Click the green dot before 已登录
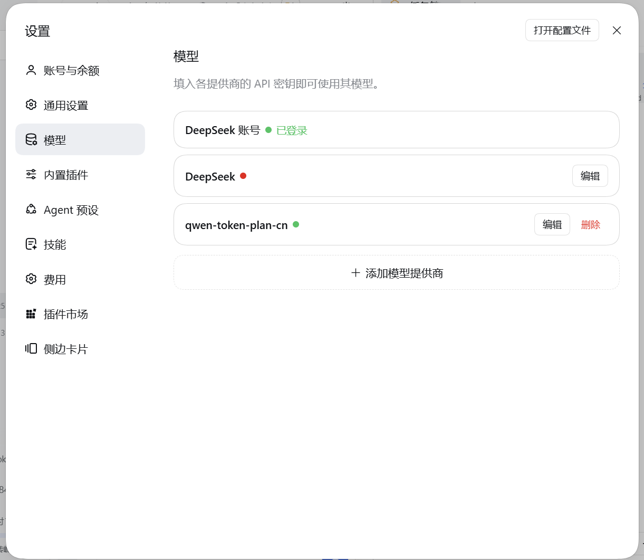 (268, 130)
